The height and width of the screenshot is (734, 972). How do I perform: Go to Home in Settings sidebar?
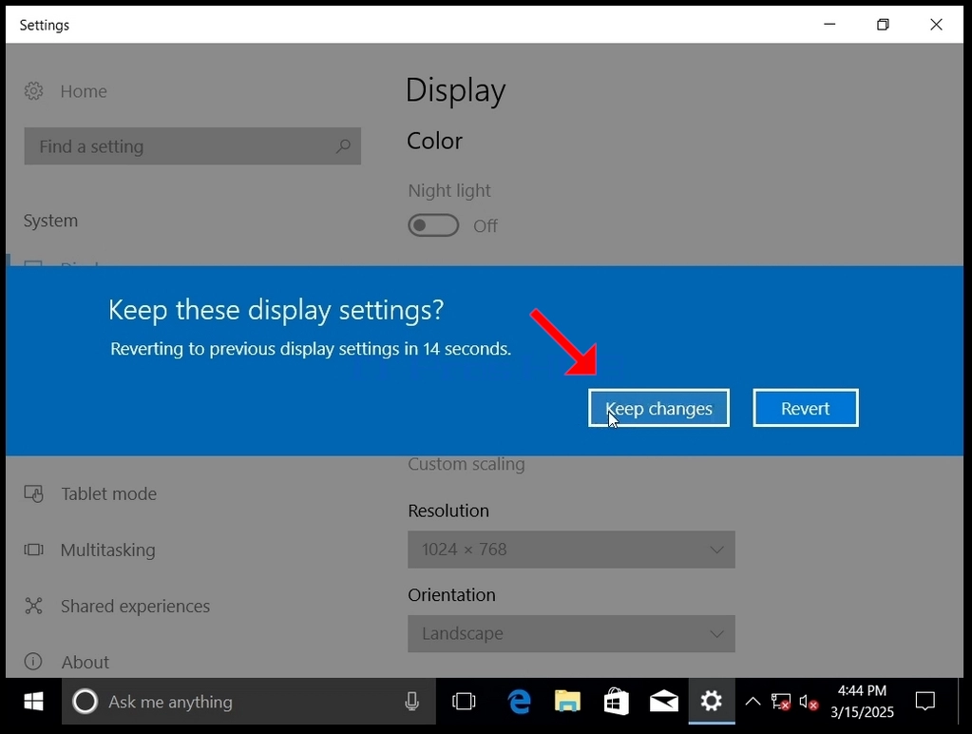[x=84, y=91]
